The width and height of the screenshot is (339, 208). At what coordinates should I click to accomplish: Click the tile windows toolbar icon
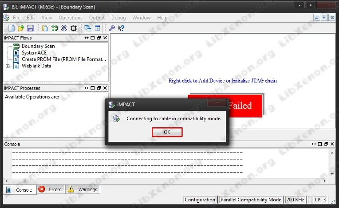[98, 28]
